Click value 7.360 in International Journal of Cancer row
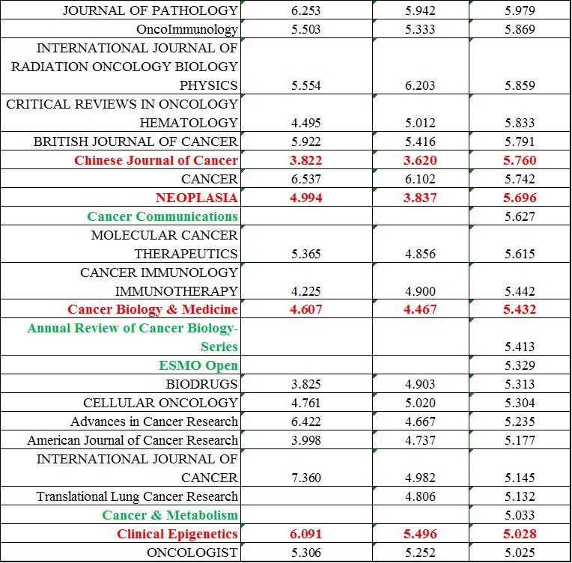The image size is (572, 563). tap(305, 478)
